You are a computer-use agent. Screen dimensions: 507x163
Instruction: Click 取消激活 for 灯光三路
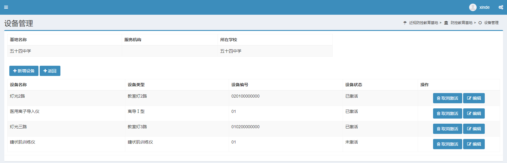(447, 129)
